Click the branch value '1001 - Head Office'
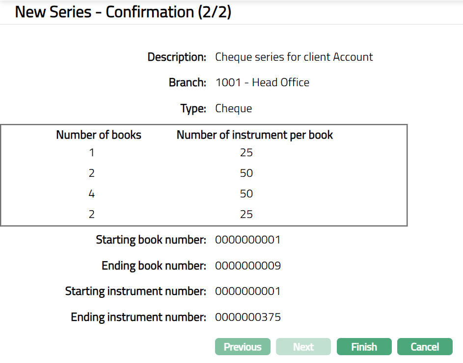The image size is (463, 363). [x=262, y=82]
